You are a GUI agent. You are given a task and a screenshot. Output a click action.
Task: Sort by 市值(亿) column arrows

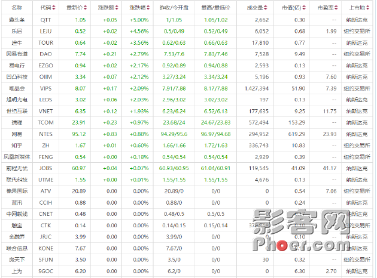click(x=304, y=8)
